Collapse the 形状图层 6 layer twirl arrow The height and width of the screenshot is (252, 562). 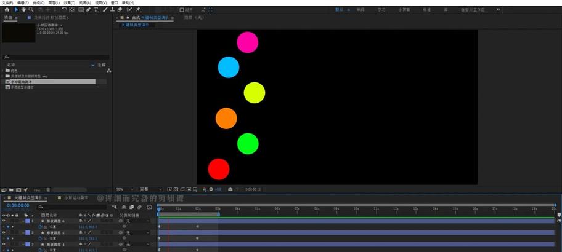pyautogui.click(x=23, y=221)
